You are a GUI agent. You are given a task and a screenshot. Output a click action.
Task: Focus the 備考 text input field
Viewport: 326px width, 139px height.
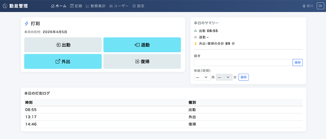click(x=243, y=63)
